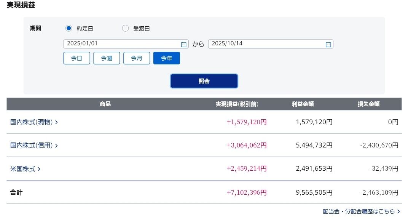Click the start date field 2025/01/01
Viewport: 411px width, 221px height.
pyautogui.click(x=121, y=44)
